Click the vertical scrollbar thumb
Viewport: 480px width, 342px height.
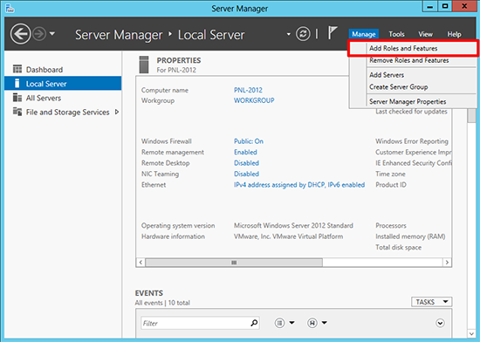[472, 116]
